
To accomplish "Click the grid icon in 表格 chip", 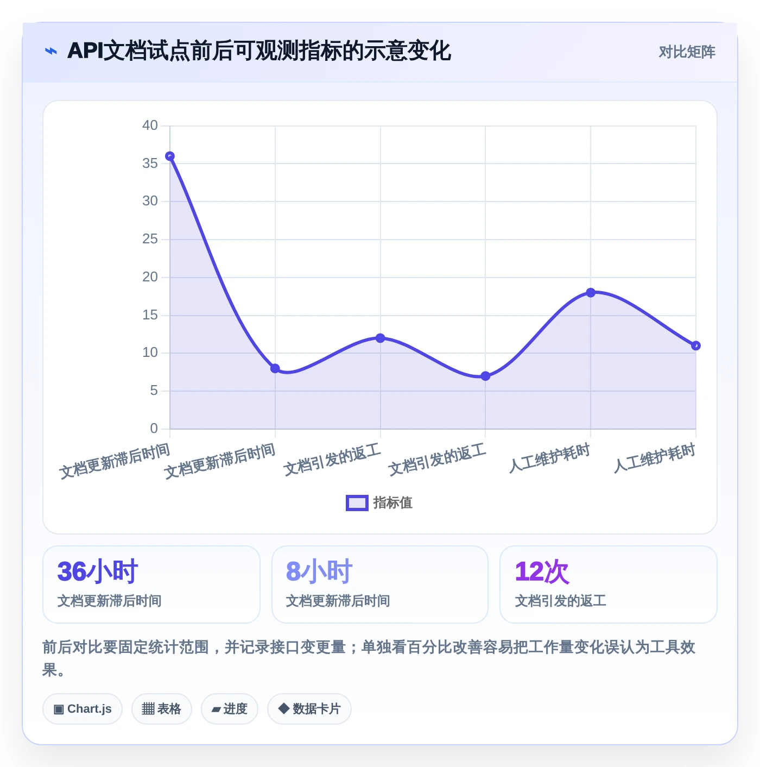I will (x=148, y=709).
